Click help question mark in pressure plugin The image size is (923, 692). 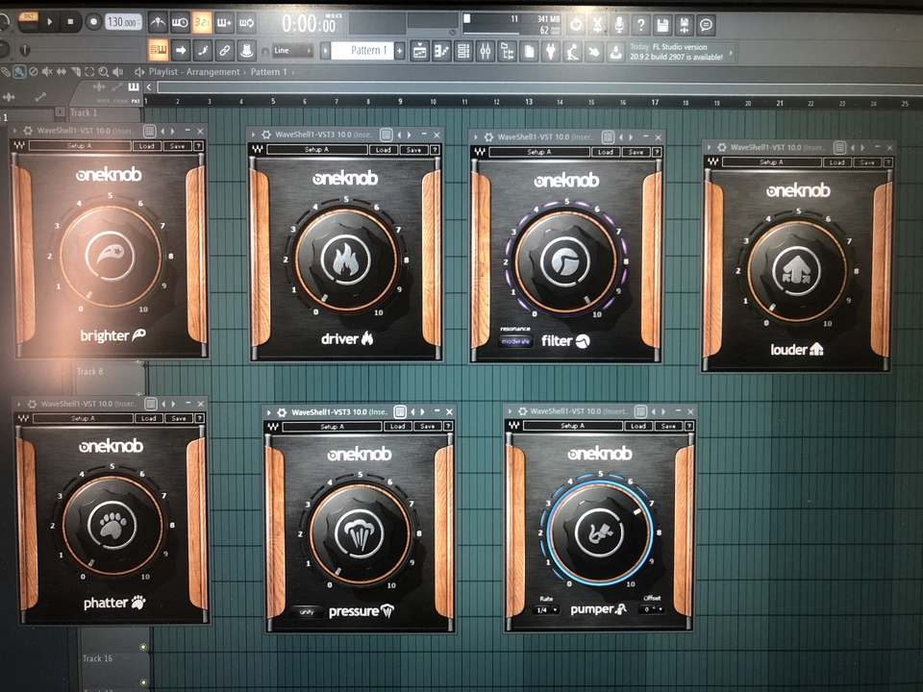448,426
